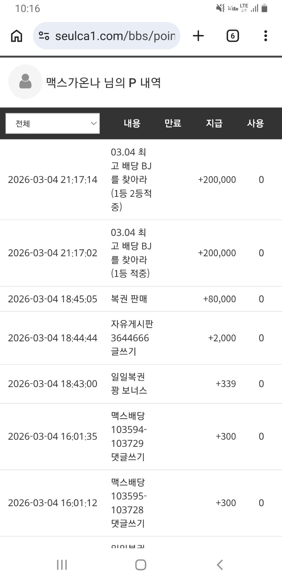Open the 자유게시판 3644666 글쓰기 entry

(132, 338)
